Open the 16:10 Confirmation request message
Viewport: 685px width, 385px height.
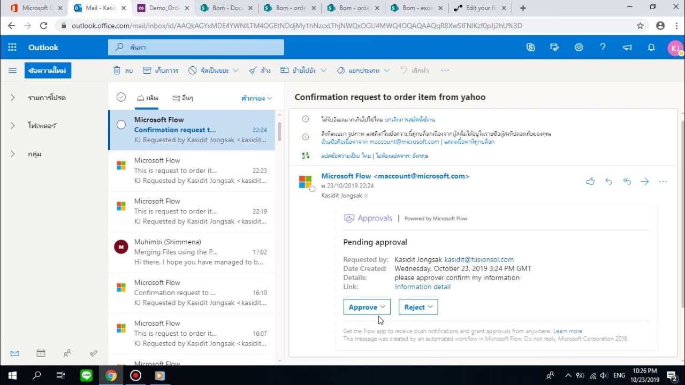click(x=192, y=292)
